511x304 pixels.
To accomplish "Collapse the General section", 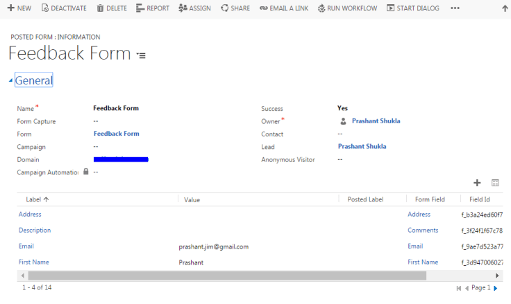I will click(x=10, y=81).
